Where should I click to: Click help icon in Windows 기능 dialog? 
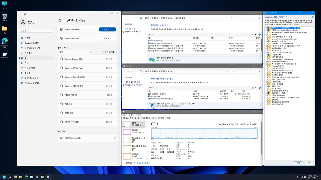(312, 17)
